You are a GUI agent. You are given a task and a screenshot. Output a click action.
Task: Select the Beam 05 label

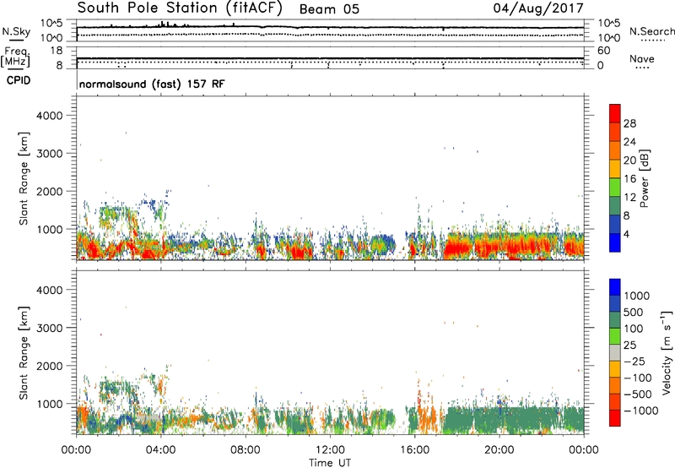pos(329,9)
